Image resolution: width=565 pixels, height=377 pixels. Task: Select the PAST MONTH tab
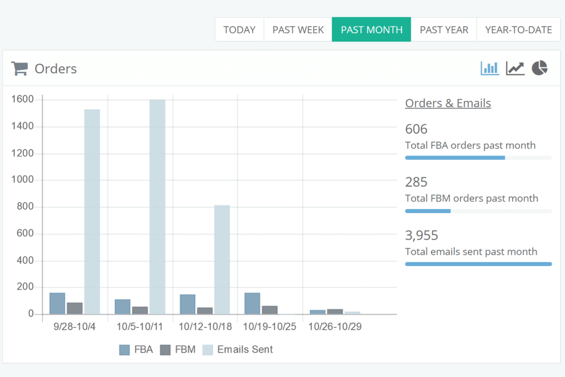point(371,30)
